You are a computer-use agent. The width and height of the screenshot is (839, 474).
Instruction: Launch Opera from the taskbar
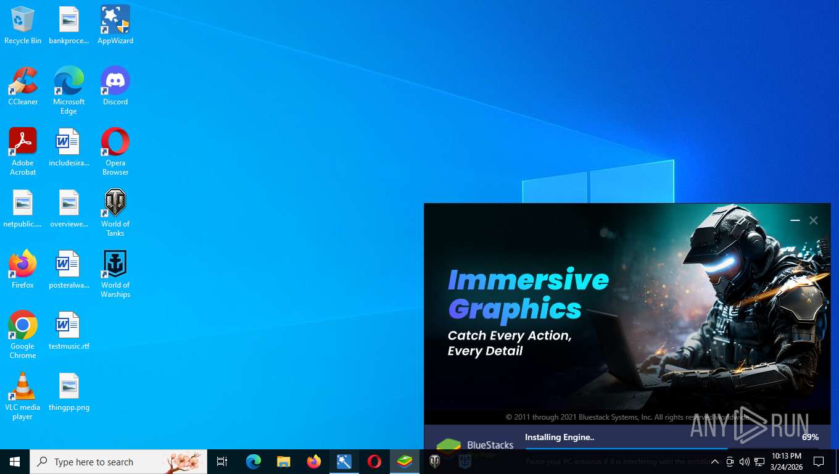click(x=374, y=462)
